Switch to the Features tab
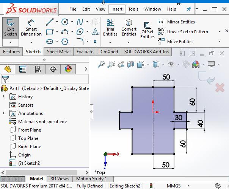This screenshot has width=229, height=189. (11, 52)
